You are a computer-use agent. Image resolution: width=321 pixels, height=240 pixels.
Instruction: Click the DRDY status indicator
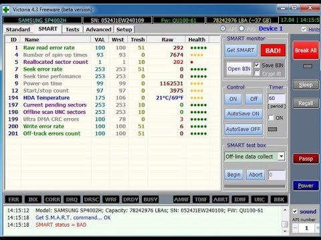pyautogui.click(x=130, y=199)
